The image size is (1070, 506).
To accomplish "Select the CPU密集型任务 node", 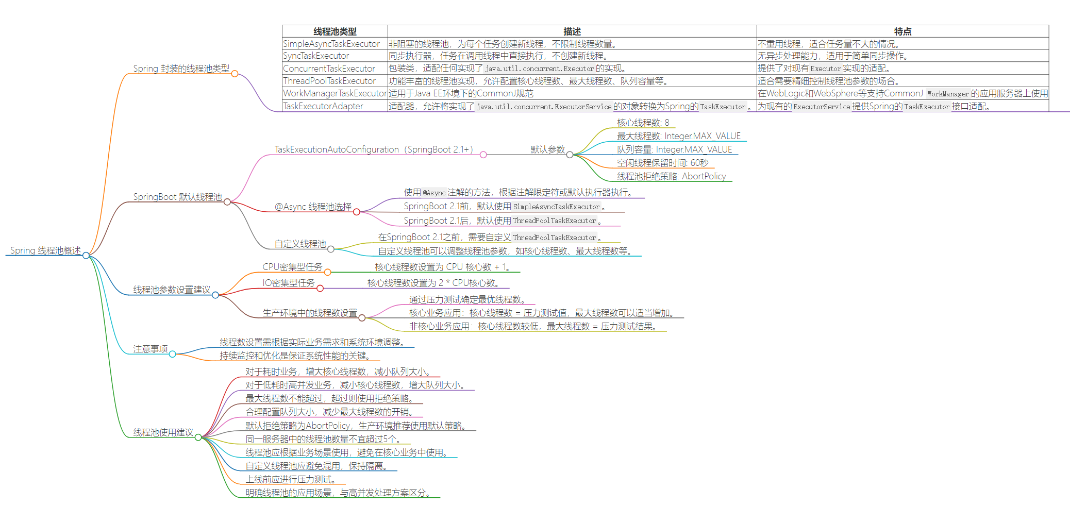I will click(293, 267).
